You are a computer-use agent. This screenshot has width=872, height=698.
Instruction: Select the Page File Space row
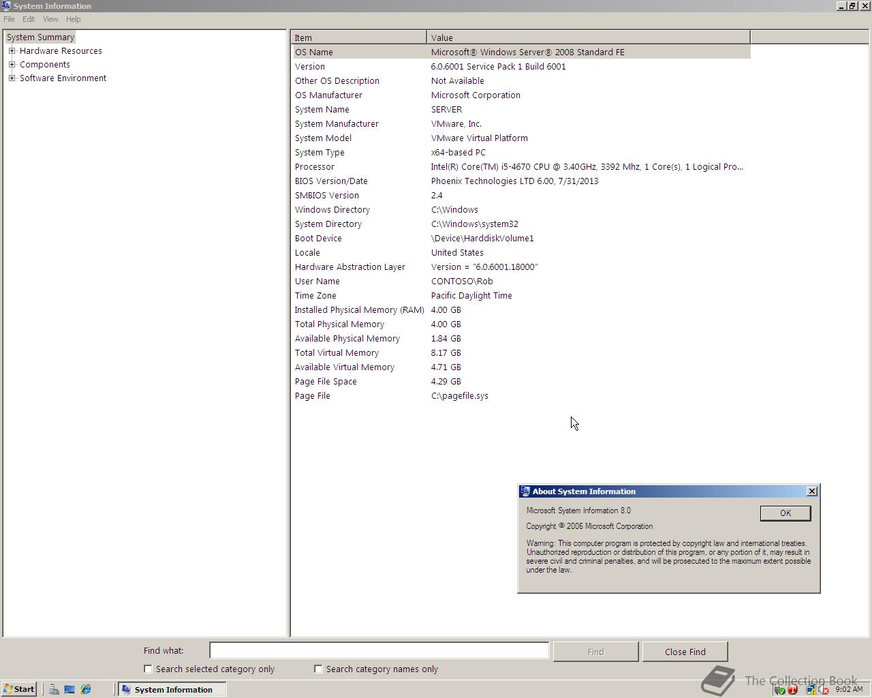click(x=521, y=381)
